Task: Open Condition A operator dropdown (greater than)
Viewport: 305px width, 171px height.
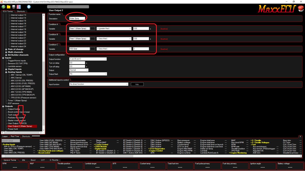Action: point(114,29)
